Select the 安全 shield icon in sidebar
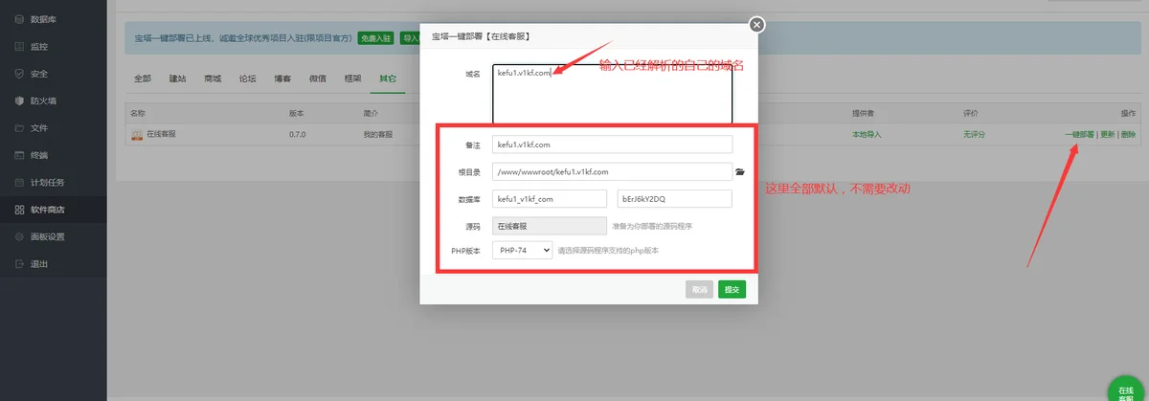The height and width of the screenshot is (401, 1149). [20, 74]
